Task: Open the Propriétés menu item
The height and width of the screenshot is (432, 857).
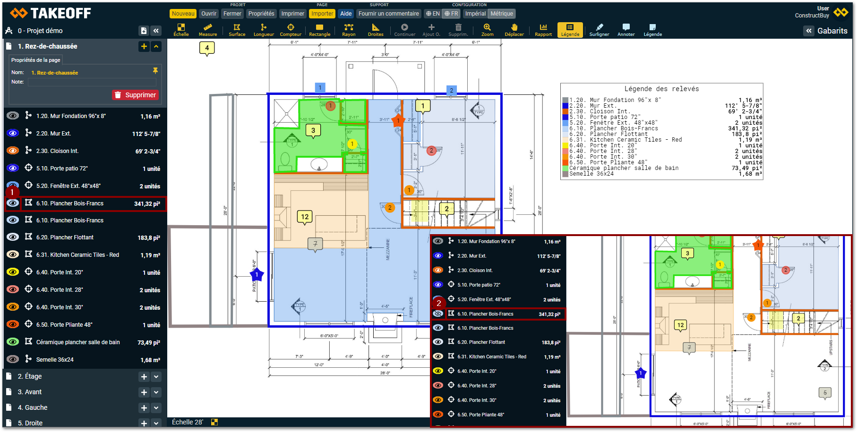Action: click(x=261, y=14)
